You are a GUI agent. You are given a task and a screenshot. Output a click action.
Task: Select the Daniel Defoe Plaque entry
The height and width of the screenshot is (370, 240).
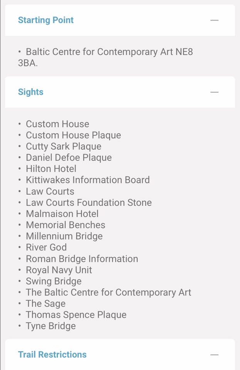click(x=69, y=158)
